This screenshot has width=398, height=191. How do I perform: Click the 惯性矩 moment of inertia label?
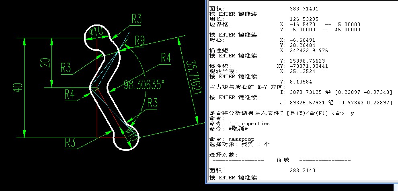(220, 51)
